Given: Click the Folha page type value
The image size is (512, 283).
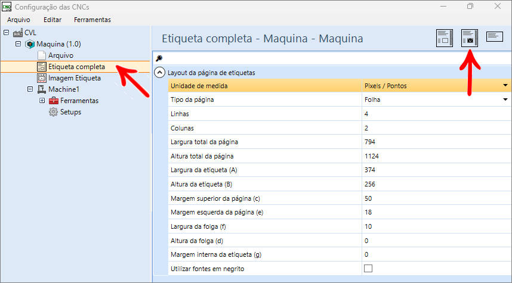Looking at the screenshot, I should click(372, 99).
